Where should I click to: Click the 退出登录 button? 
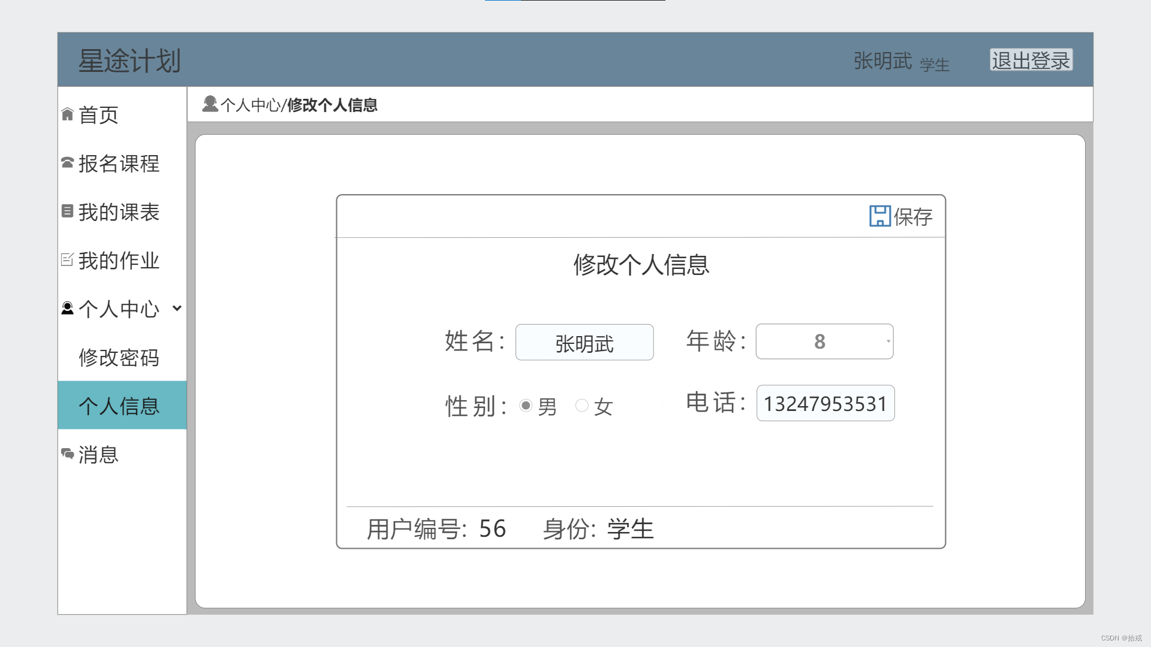[x=1031, y=61]
